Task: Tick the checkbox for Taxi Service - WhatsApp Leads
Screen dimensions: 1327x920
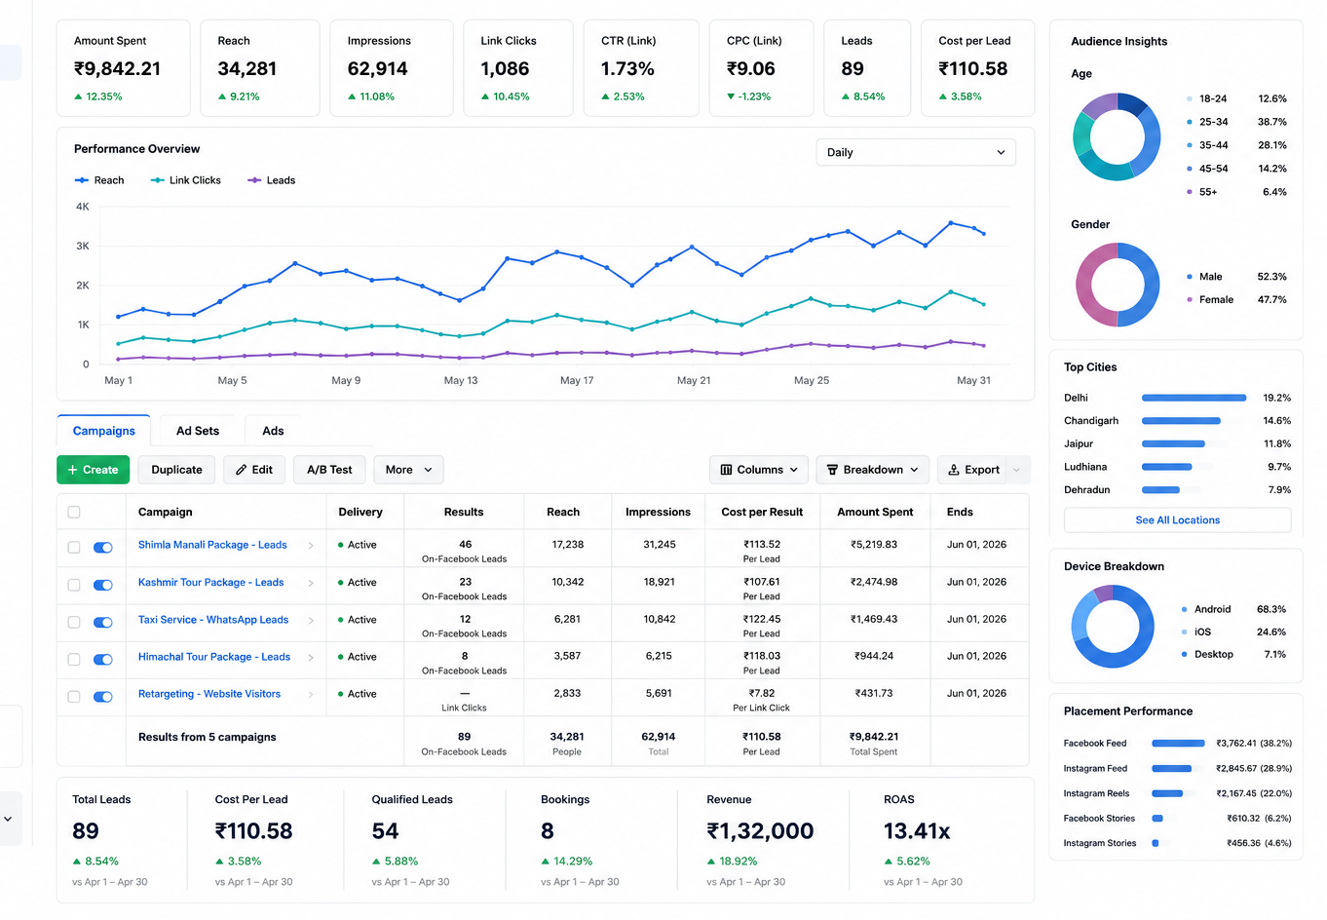Action: point(74,622)
